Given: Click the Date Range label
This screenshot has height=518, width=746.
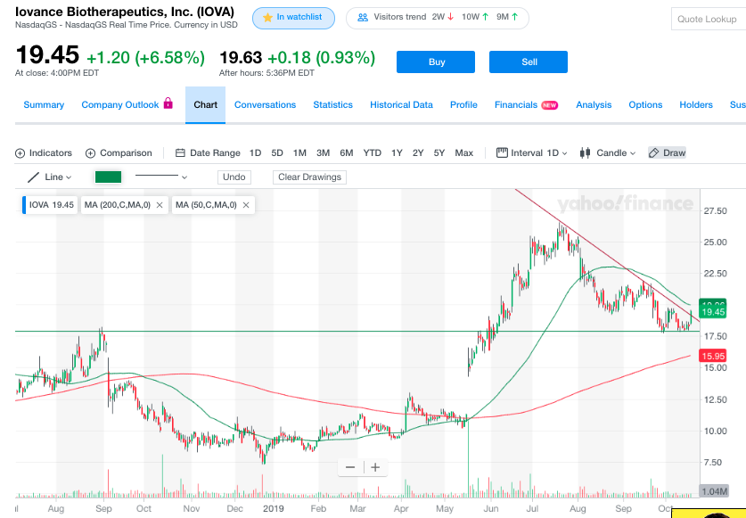Looking at the screenshot, I should [215, 152].
